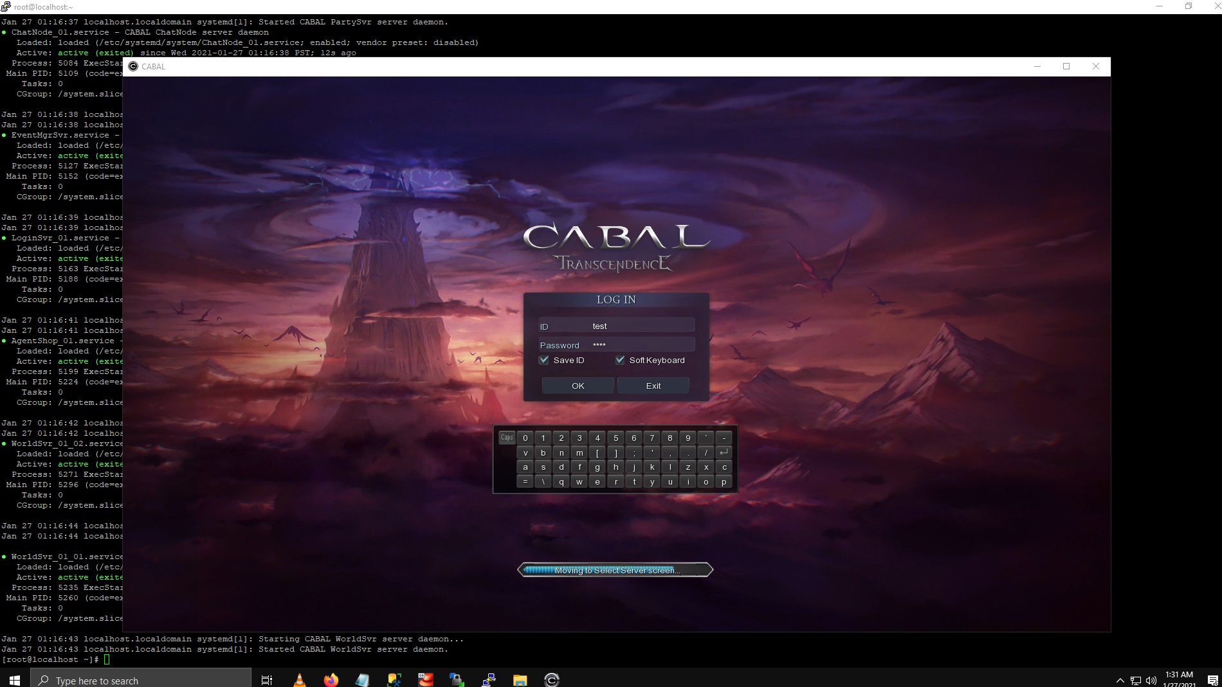The height and width of the screenshot is (687, 1222).
Task: Click the forward slash key on soft keyboard
Action: [706, 452]
